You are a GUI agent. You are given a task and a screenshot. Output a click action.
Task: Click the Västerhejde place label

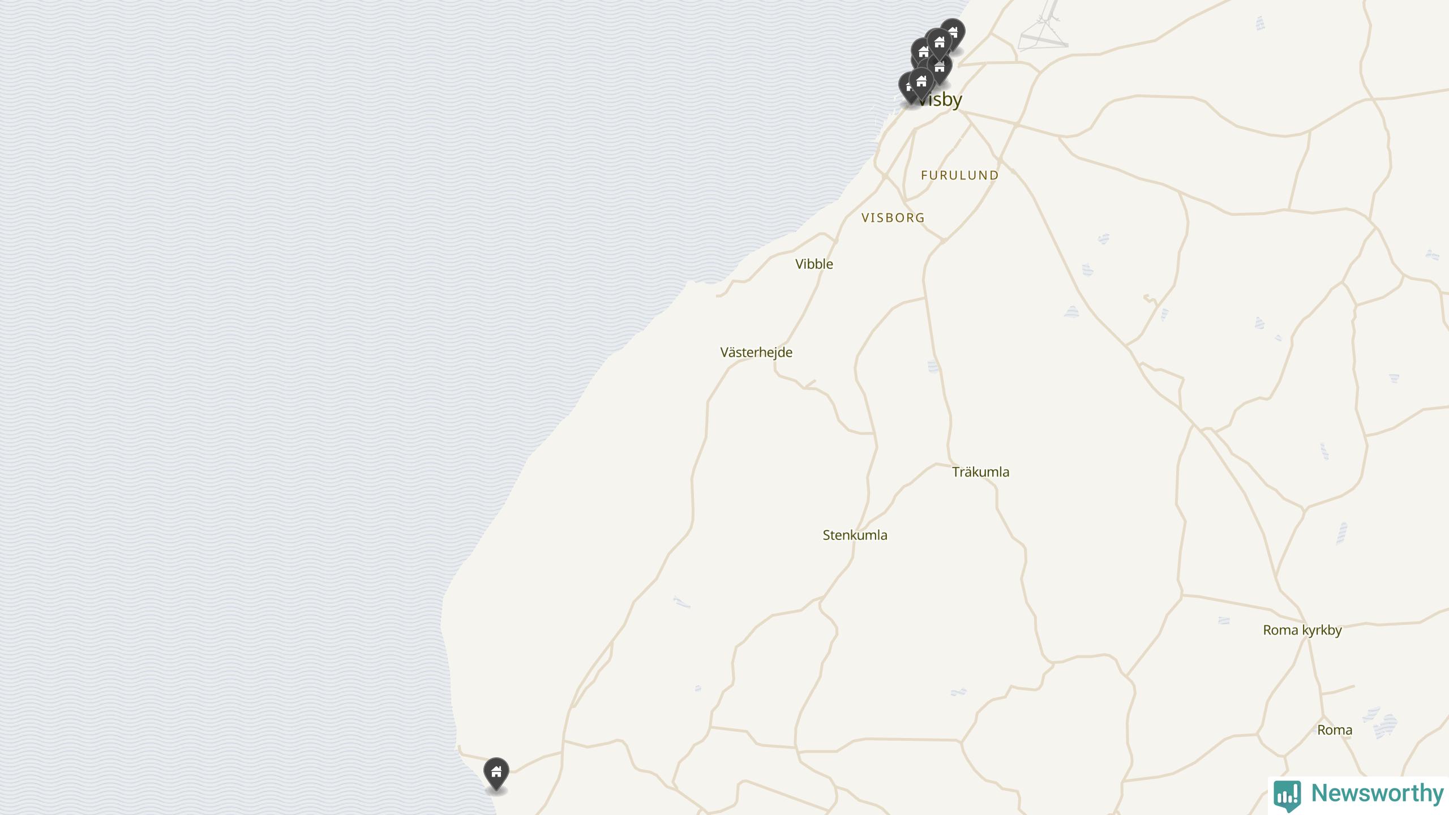click(x=756, y=353)
